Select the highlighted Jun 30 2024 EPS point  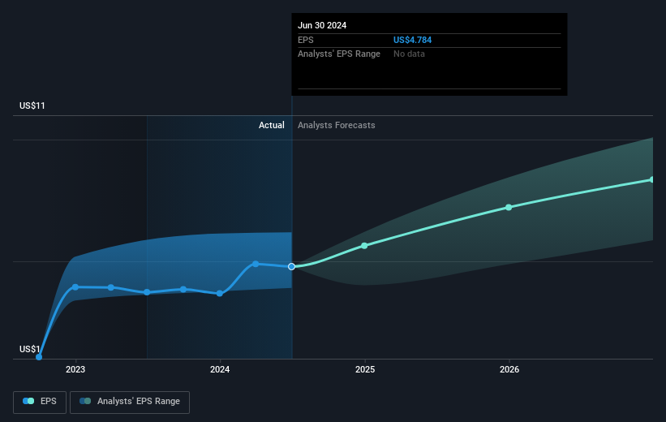pos(292,266)
